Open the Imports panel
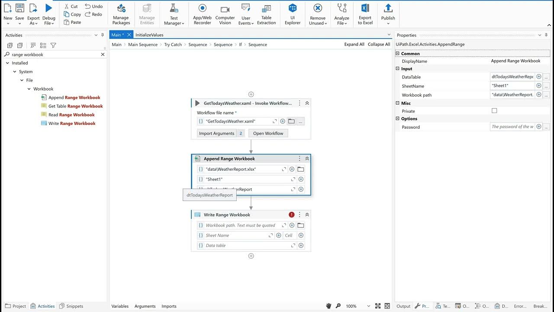Image resolution: width=554 pixels, height=312 pixels. click(169, 306)
